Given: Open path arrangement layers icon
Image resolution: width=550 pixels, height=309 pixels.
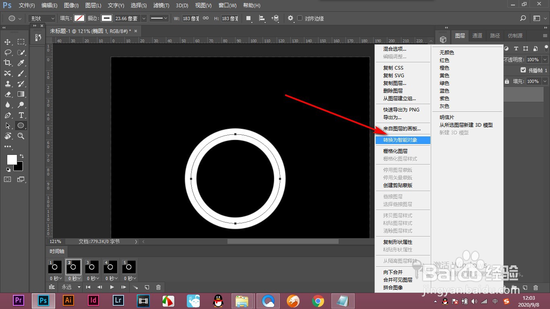Looking at the screenshot, I should [276, 18].
